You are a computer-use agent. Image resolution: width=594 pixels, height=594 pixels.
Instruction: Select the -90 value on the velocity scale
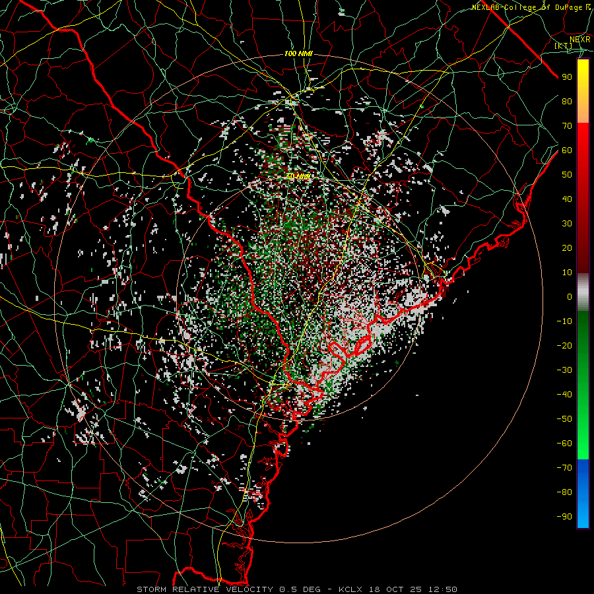pos(564,516)
